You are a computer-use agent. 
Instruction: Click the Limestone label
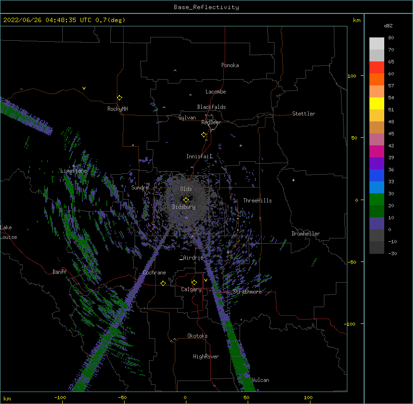[x=73, y=171]
